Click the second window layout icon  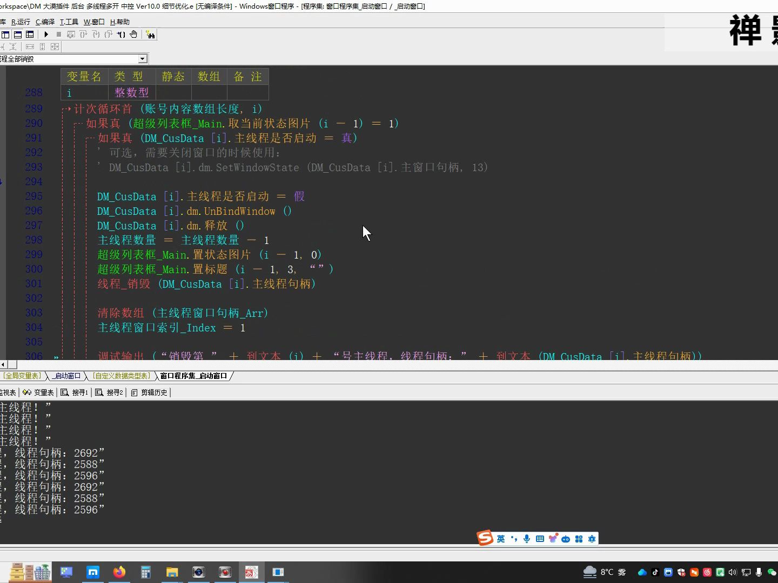point(18,34)
